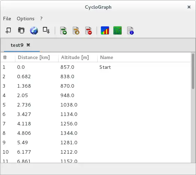The width and height of the screenshot is (196, 175).
Task: Click the globe Create from map icon
Action: pos(34,30)
